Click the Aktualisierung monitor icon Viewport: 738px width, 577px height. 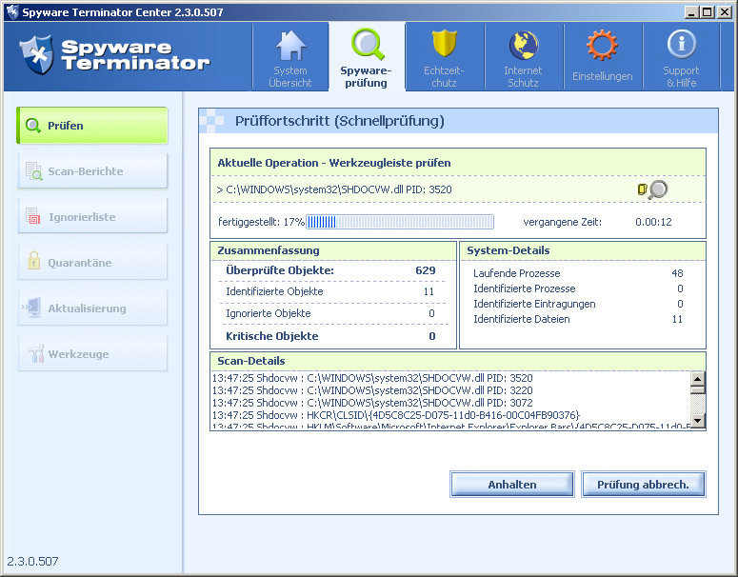coord(32,308)
